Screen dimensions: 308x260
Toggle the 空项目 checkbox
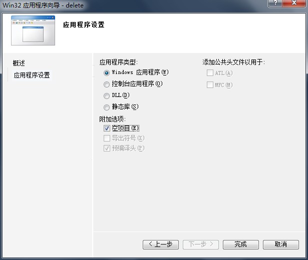click(x=107, y=128)
